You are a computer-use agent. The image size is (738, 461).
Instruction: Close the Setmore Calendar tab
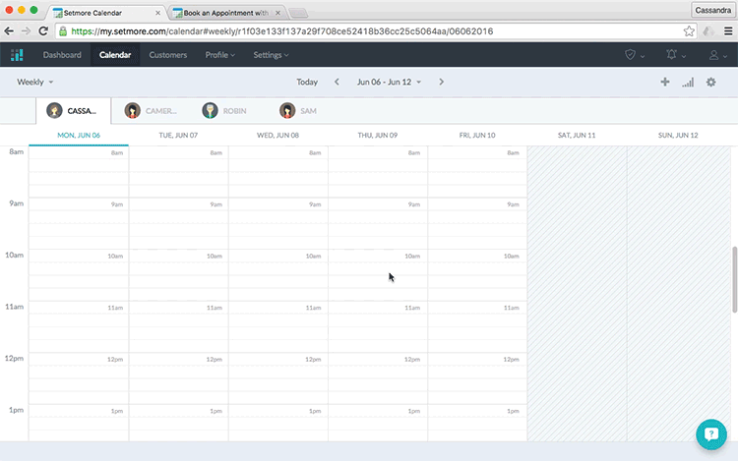point(157,13)
